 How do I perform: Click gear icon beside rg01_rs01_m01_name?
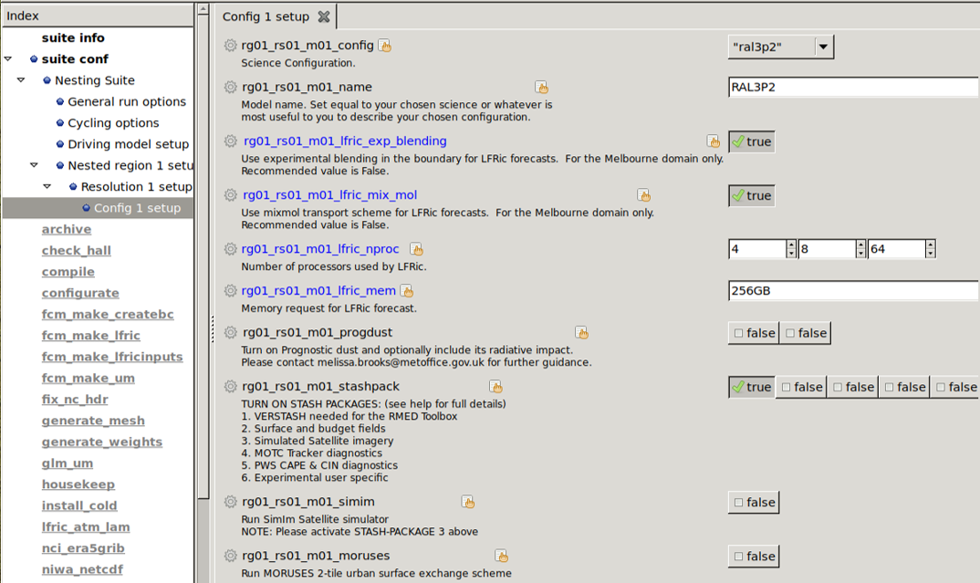click(x=231, y=87)
